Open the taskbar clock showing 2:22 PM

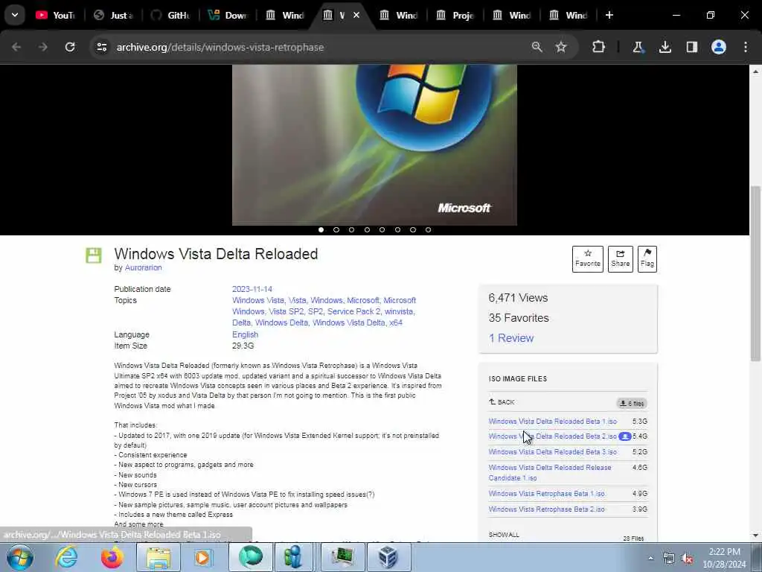tap(724, 558)
